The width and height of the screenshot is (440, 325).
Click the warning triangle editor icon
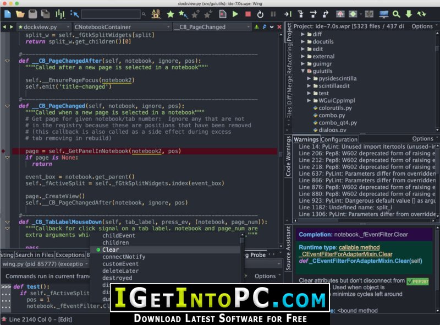click(256, 27)
